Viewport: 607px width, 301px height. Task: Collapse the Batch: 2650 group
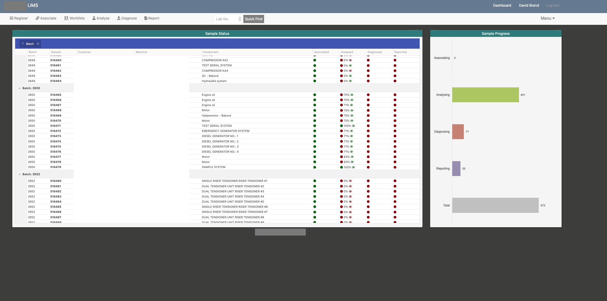[20, 88]
